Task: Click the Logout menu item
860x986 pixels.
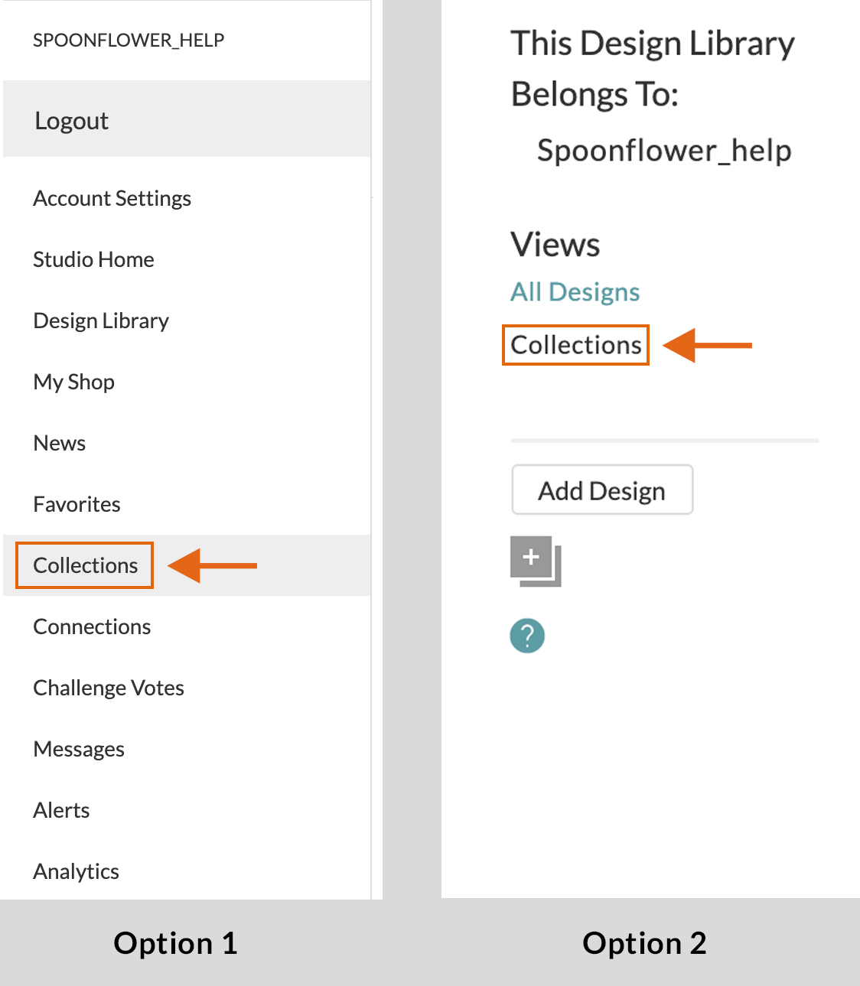Action: coord(187,119)
